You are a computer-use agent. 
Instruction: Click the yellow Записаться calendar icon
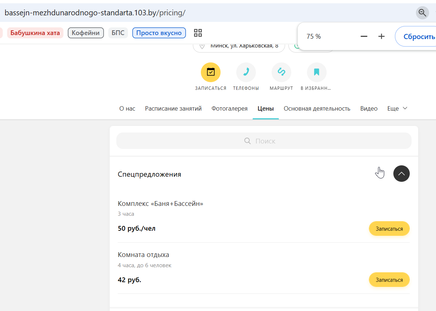tap(211, 72)
